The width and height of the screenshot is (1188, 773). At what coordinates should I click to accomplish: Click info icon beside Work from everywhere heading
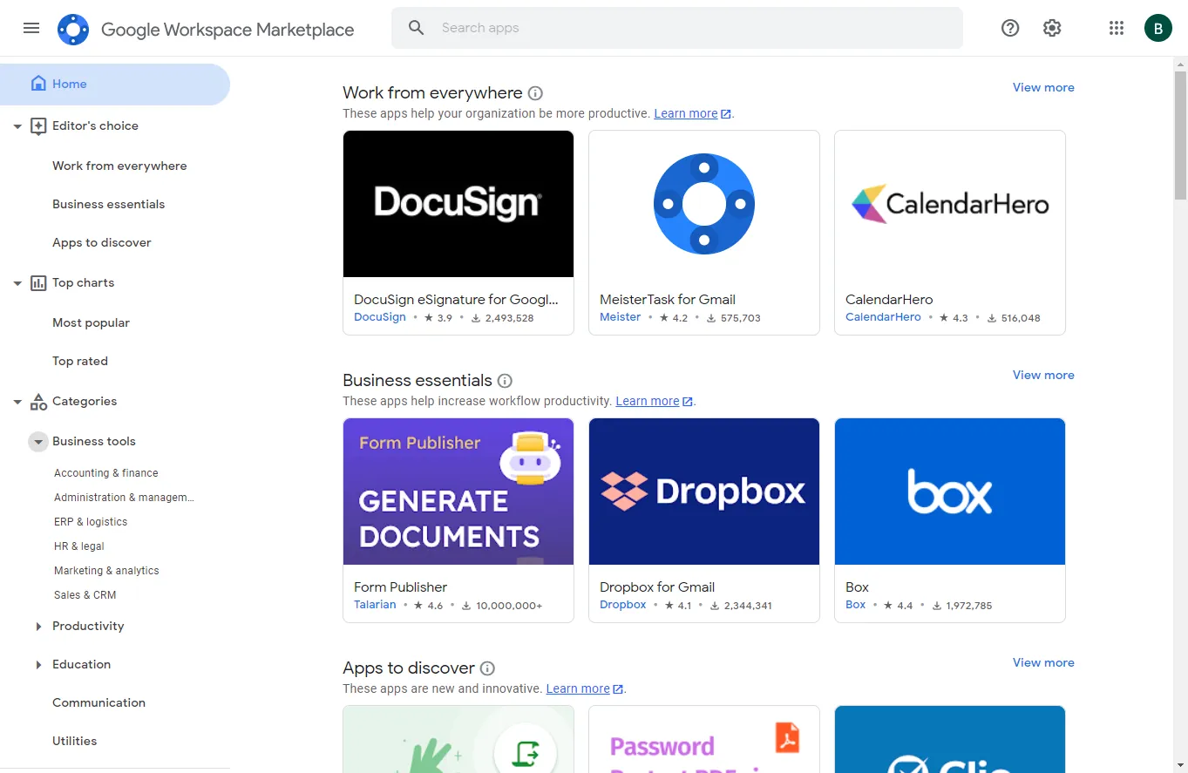(536, 93)
